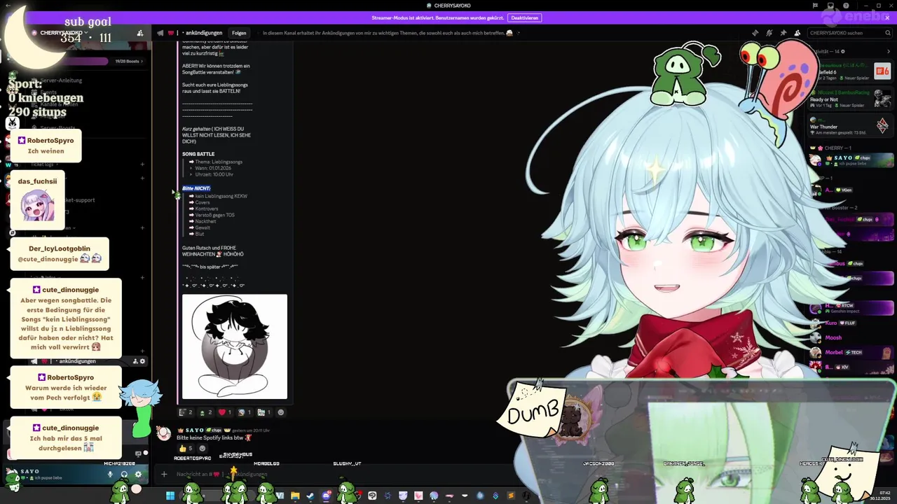Open the Battlefield 6 activity card
The height and width of the screenshot is (504, 897).
click(x=851, y=71)
